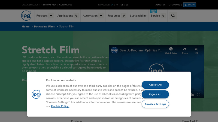Open the Products menu item
Image resolution: width=218 pixels, height=122 pixels.
42,16
